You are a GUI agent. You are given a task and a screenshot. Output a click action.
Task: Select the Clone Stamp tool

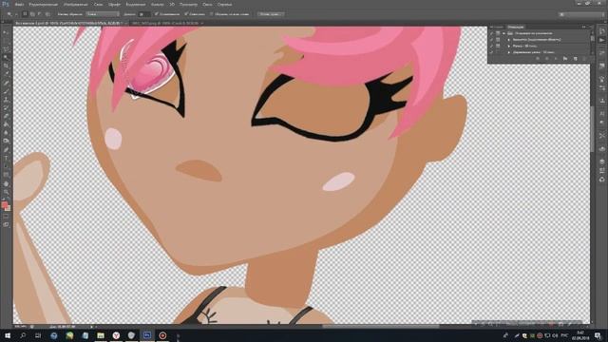pos(6,99)
